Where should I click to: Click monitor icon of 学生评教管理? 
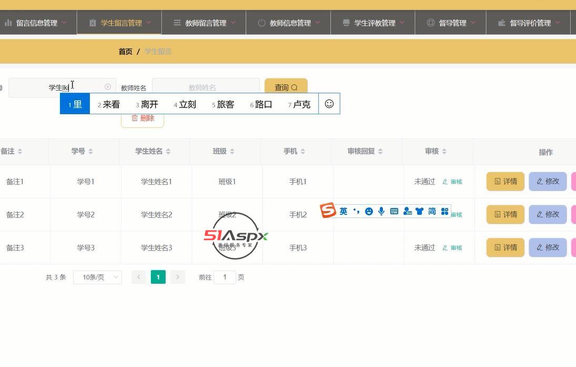click(346, 23)
